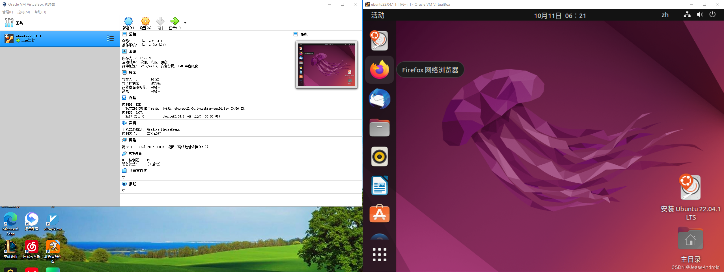Launch the Ubuntu installer from the dock
The height and width of the screenshot is (272, 724).
coord(379,40)
